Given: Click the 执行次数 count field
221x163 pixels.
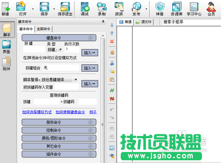Looking at the screenshot, I should pyautogui.click(x=72, y=49).
